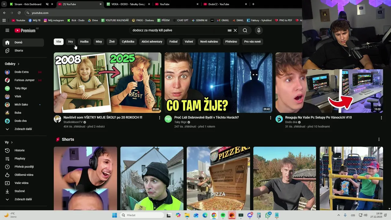
Task: Expand the Odběry section chevron
Action: [x=18, y=64]
